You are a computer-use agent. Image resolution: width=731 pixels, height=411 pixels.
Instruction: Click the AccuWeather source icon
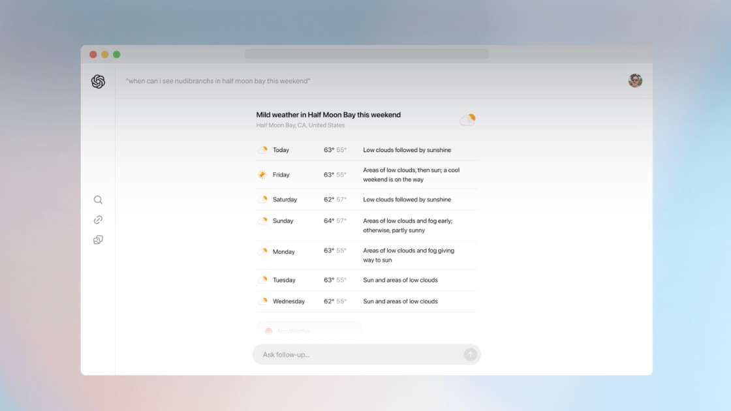click(x=268, y=331)
